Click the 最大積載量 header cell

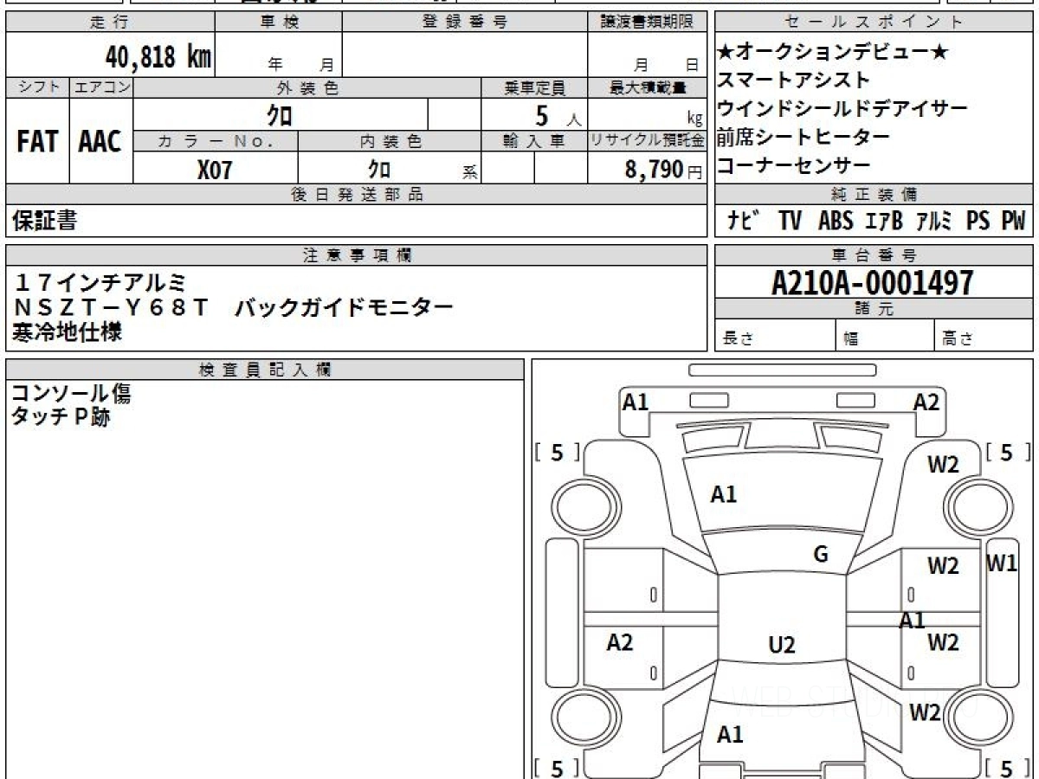click(x=648, y=87)
